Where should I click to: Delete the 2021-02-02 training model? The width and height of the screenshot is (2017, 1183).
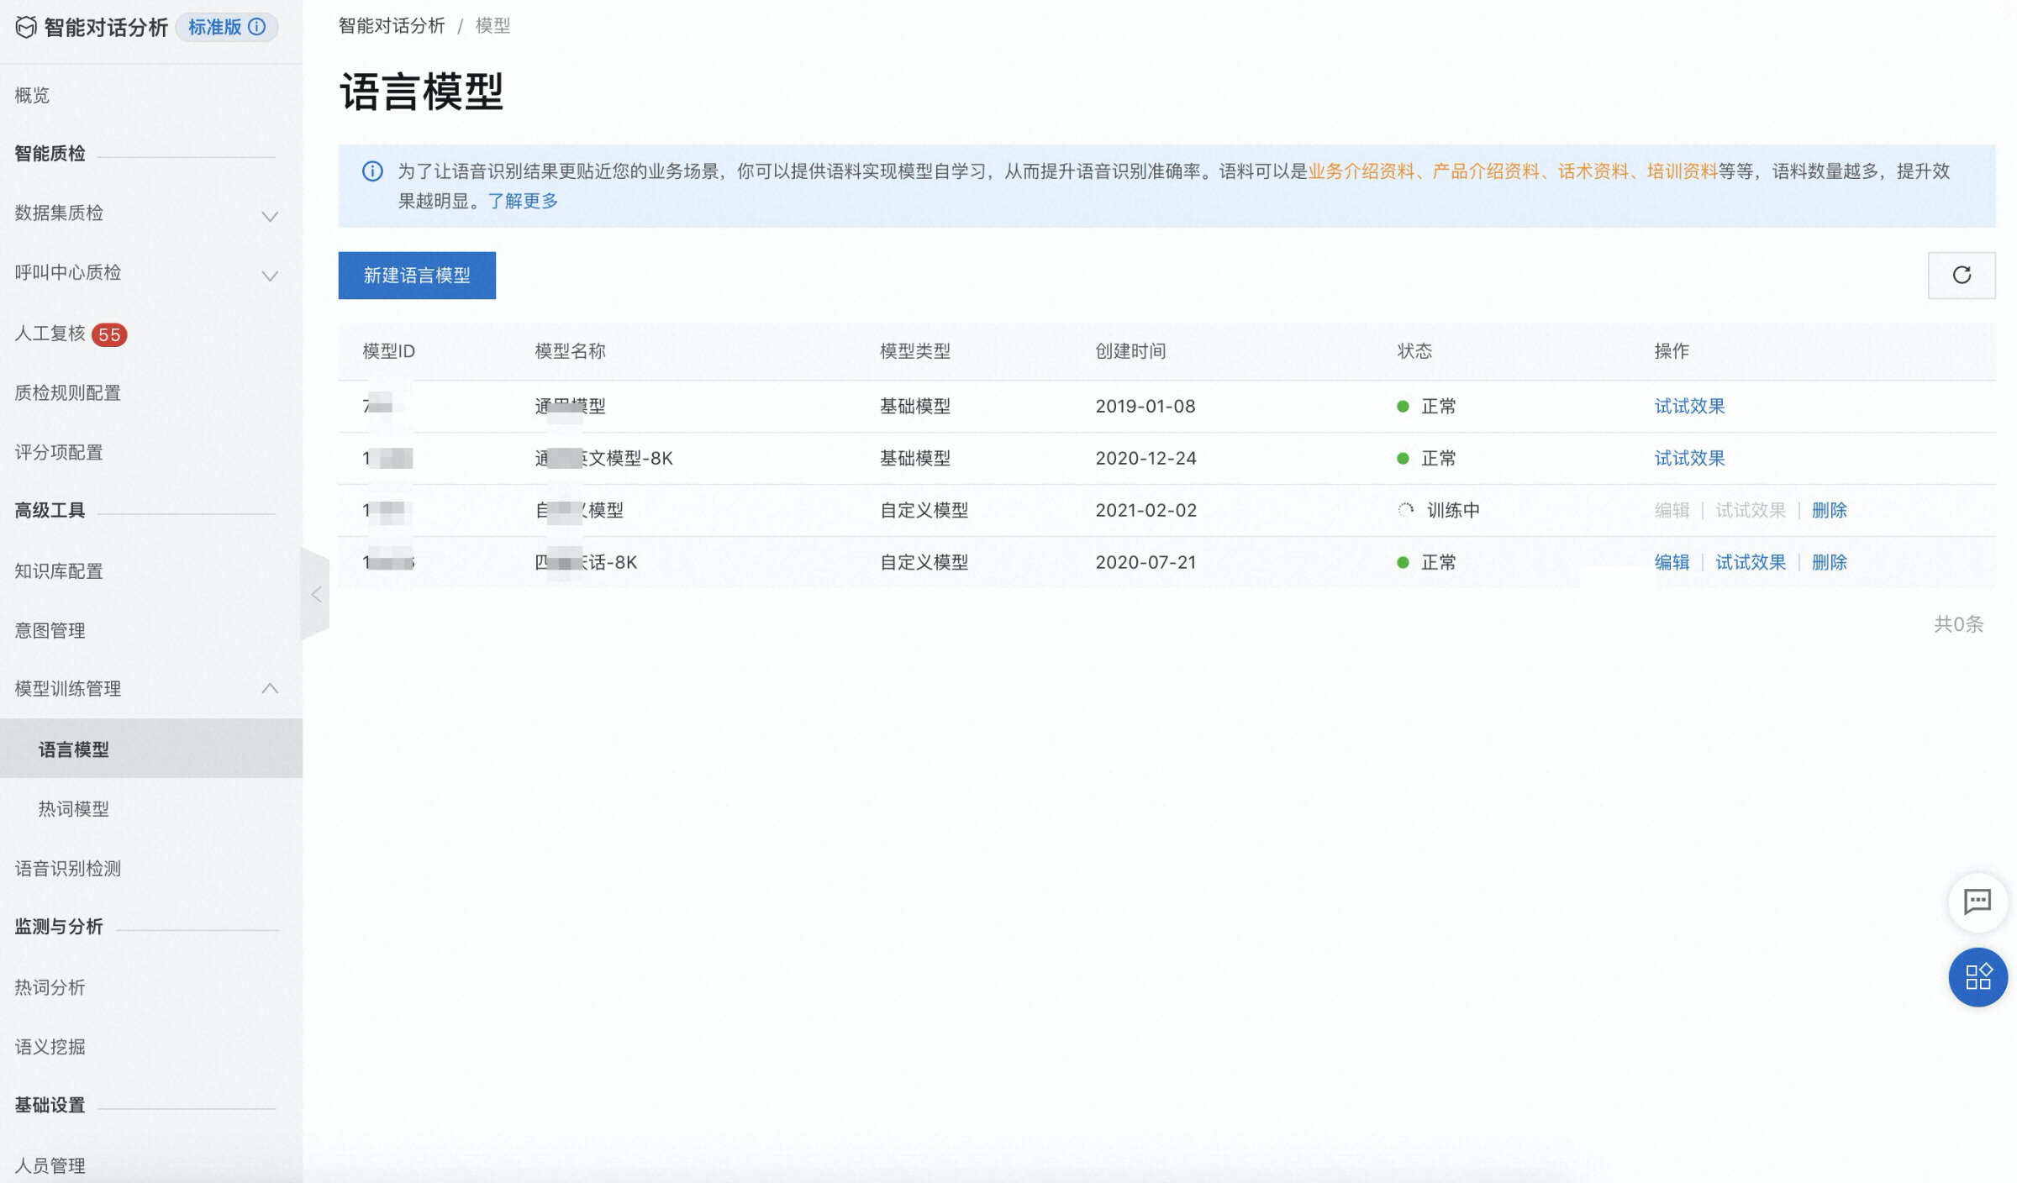point(1829,510)
